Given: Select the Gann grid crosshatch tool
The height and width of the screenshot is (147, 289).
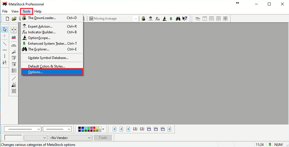Looking at the screenshot, I should [14, 91].
